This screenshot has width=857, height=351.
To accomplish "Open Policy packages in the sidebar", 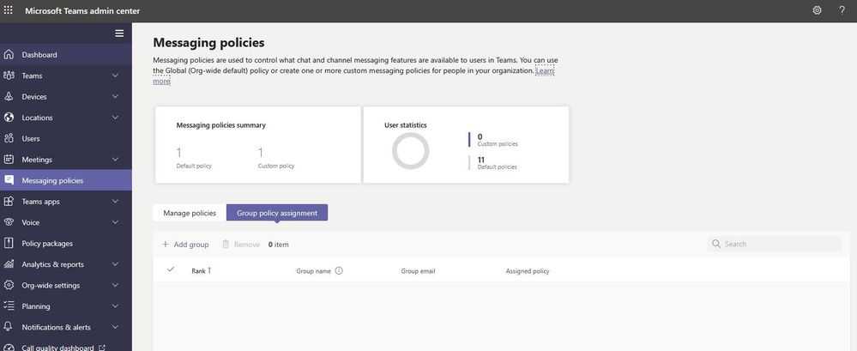I will click(x=47, y=244).
